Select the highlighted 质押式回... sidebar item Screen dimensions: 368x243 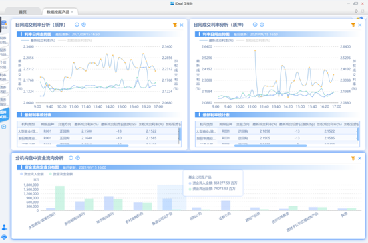[x=4, y=114]
